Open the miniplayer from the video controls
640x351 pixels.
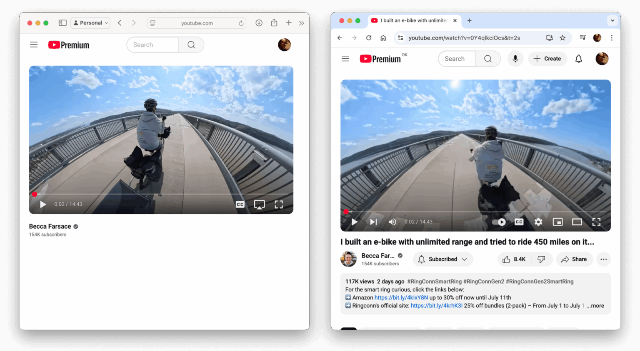[557, 222]
